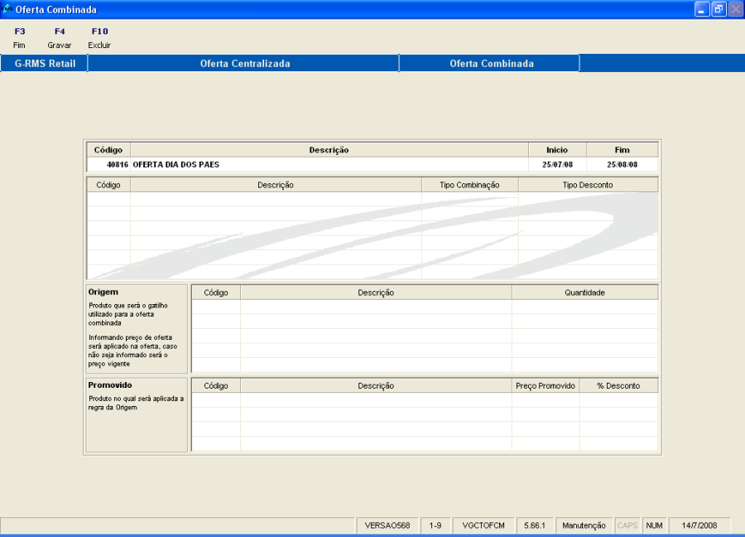Click the Promovido section label
The width and height of the screenshot is (745, 537).
pyautogui.click(x=110, y=385)
